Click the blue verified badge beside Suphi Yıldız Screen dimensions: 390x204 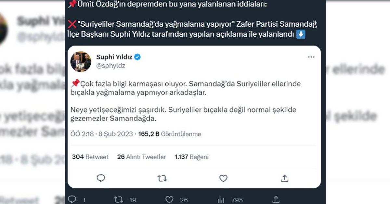pyautogui.click(x=137, y=57)
